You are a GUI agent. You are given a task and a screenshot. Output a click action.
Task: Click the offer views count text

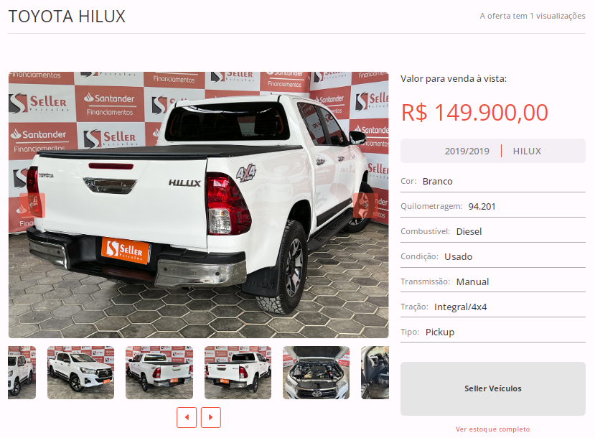(533, 16)
